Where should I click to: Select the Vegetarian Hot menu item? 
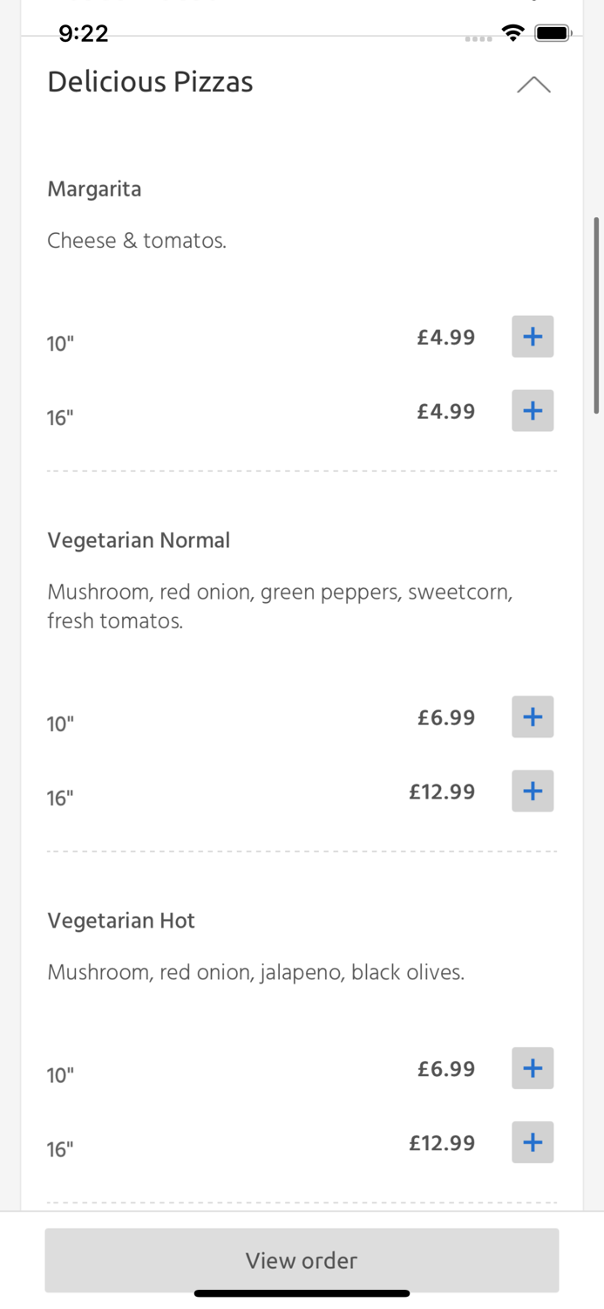coord(121,921)
